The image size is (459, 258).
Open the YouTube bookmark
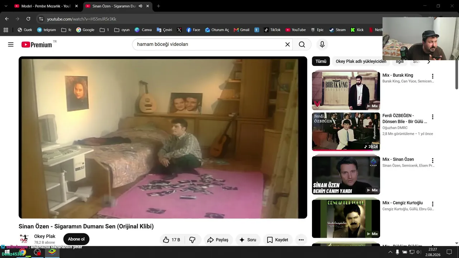[x=295, y=30]
